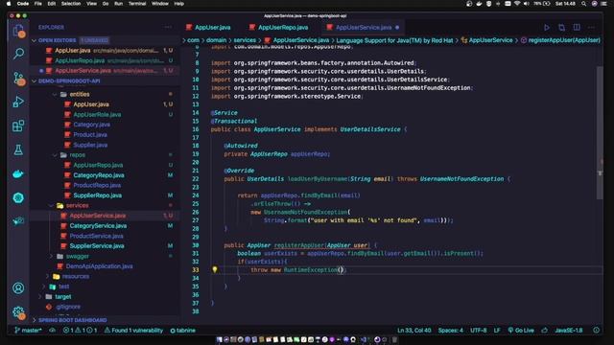614x345 pixels.
Task: Click LF end of line selector
Action: pos(497,330)
